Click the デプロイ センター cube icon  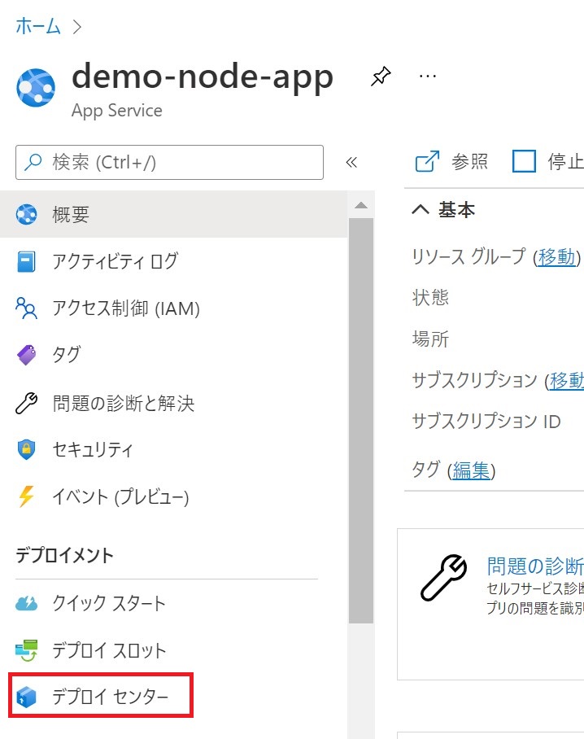click(26, 697)
